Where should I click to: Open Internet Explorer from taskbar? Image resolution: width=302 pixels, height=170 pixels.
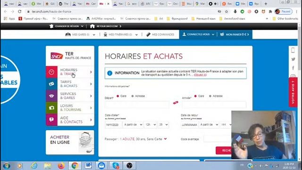point(34,166)
